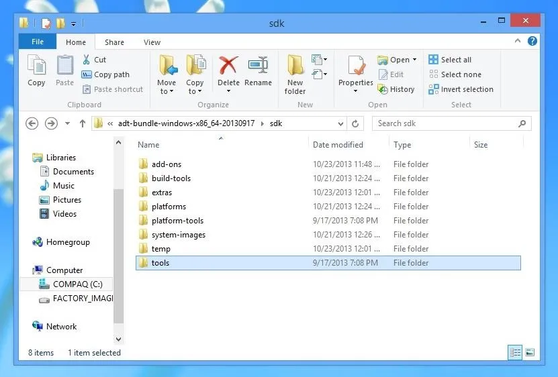Open Homegroup in navigation pane
558x377 pixels.
click(61, 242)
